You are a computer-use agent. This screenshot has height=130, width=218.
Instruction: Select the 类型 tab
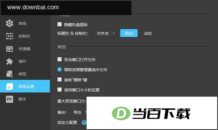(x=25, y=74)
